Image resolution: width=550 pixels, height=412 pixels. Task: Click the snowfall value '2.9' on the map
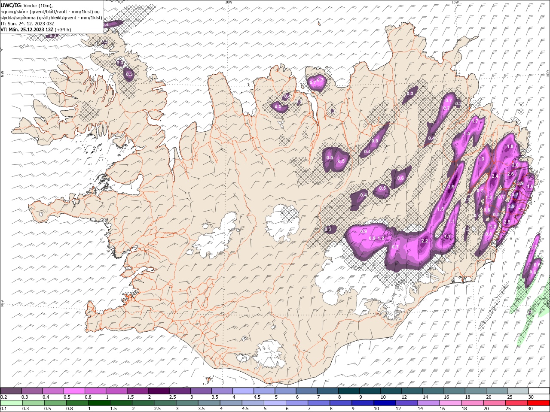[x=451, y=187]
